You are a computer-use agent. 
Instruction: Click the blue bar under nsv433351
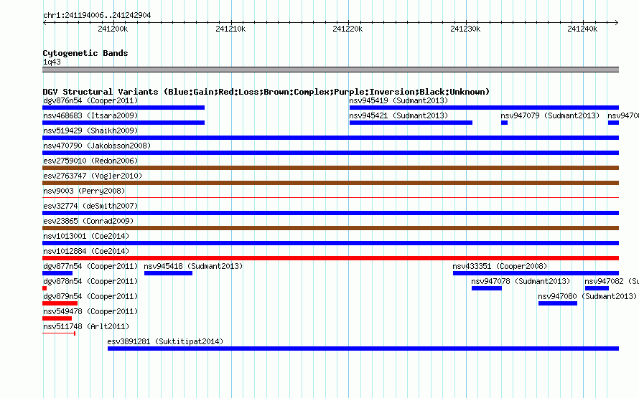click(536, 273)
